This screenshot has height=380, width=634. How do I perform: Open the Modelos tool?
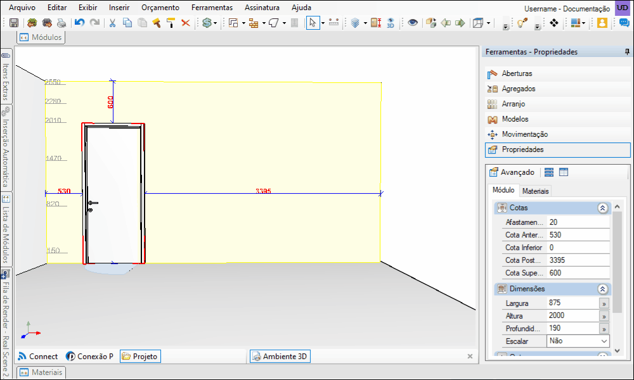tap(557, 119)
